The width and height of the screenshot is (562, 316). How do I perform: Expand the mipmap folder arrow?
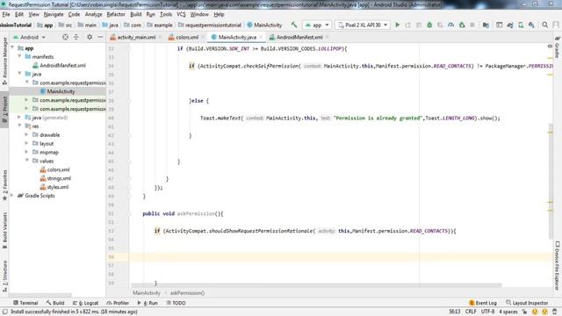click(26, 152)
